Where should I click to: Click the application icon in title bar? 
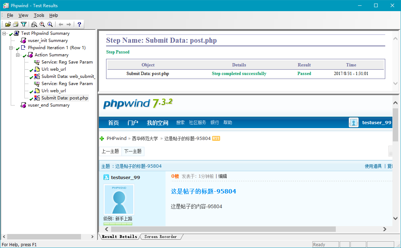pos(6,5)
